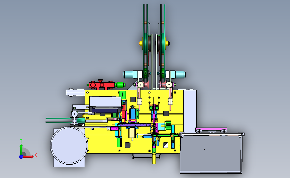This screenshot has height=178, width=290.
Task: Select the red clamp assembly above the yellow plate
Action: 102,84
